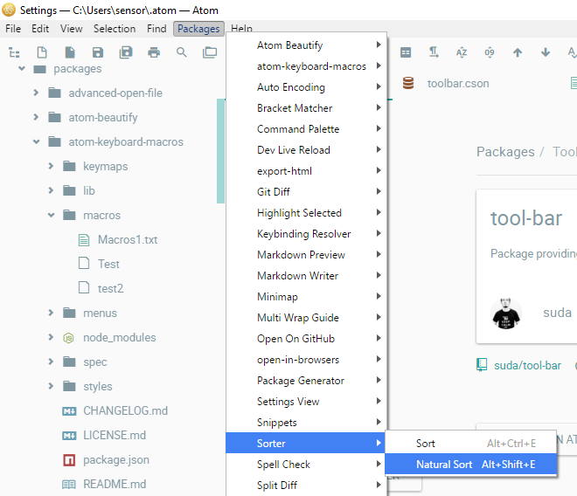Viewport: 577px width, 496px height.
Task: Click the 0-9 numeric sort toolbar icon
Action: pyautogui.click(x=490, y=52)
